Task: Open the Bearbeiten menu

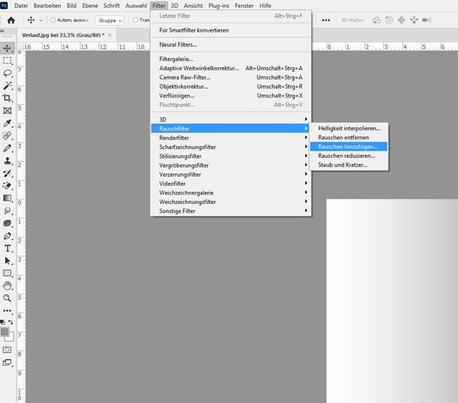Action: tap(47, 6)
